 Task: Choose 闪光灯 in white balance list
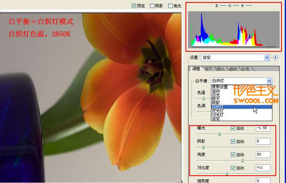pyautogui.click(x=241, y=115)
